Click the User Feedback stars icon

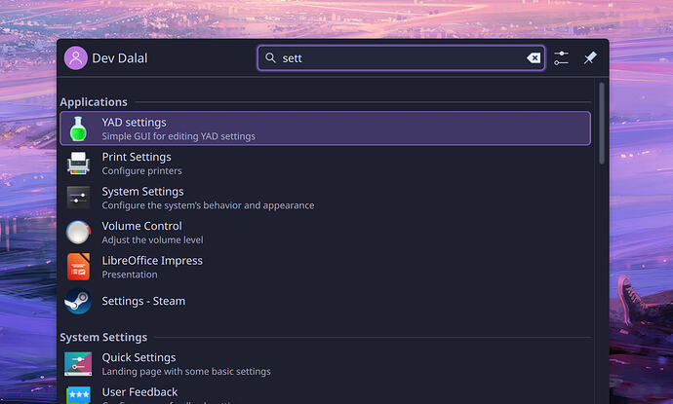coord(78,394)
